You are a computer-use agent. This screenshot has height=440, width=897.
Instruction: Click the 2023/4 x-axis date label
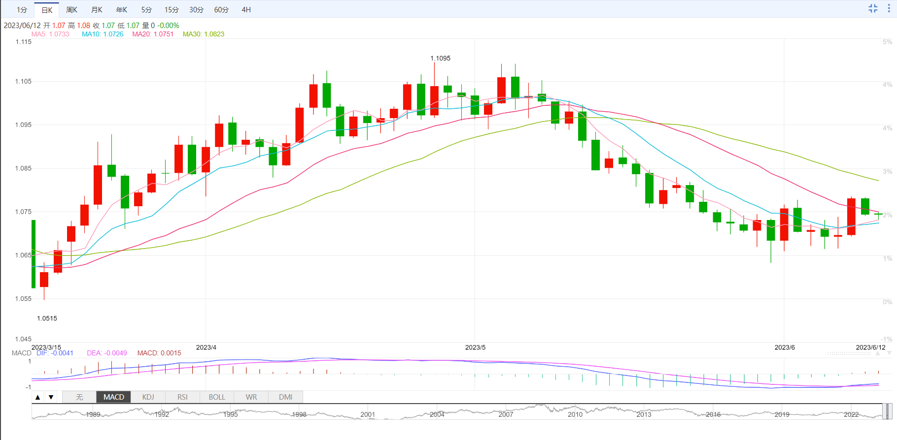[206, 347]
